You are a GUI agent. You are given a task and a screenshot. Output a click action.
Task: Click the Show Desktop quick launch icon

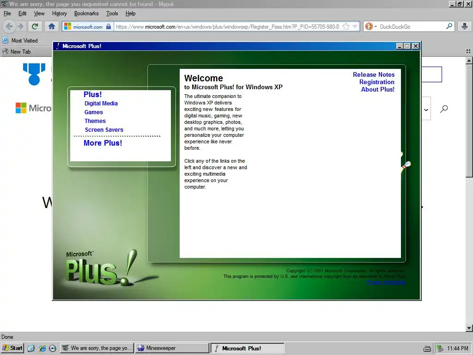(x=31, y=348)
